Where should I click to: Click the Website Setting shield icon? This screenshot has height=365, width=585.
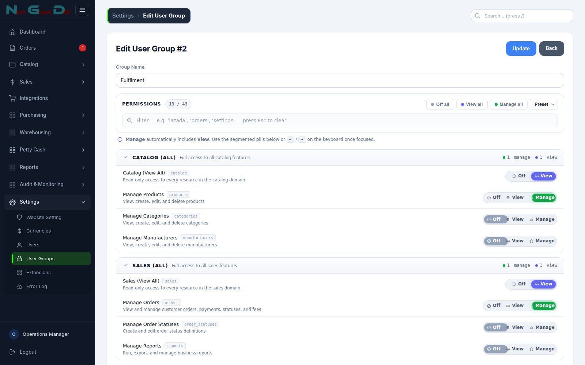[19, 217]
